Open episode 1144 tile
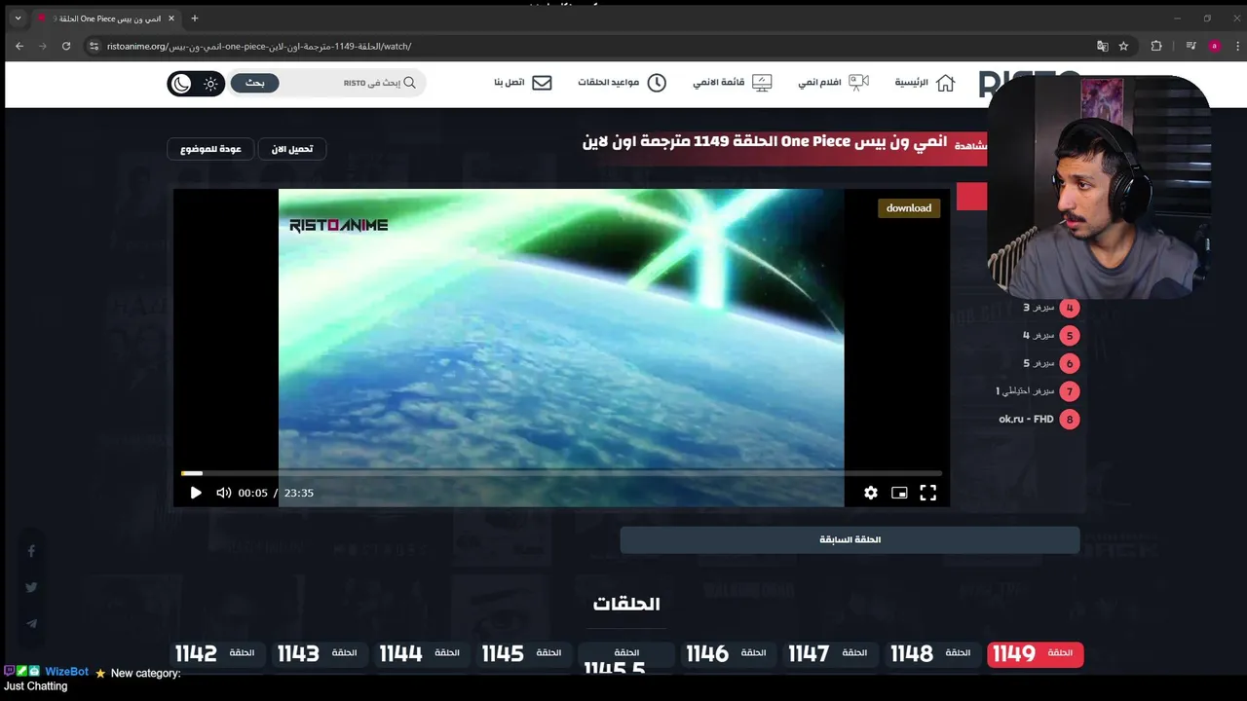Image resolution: width=1247 pixels, height=701 pixels. coord(421,654)
